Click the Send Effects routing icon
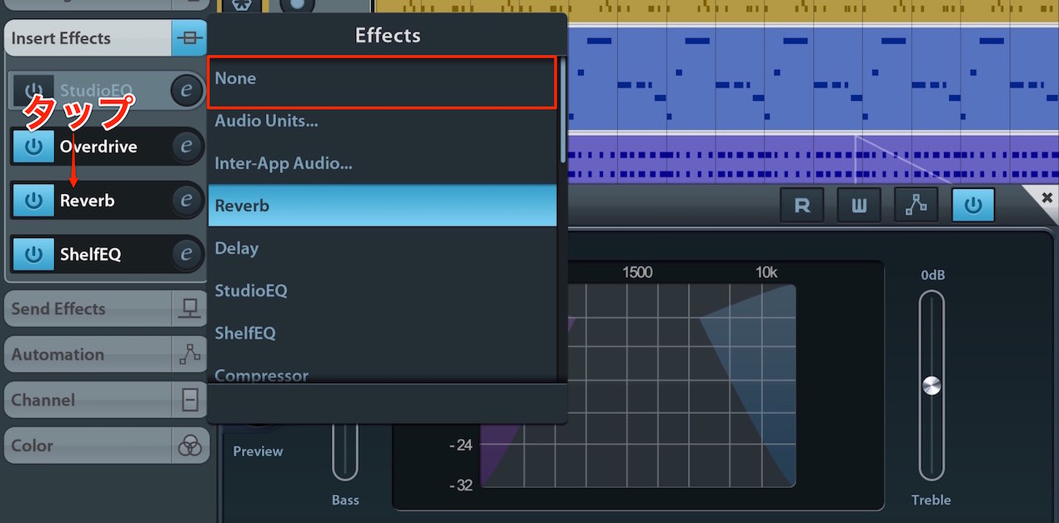The height and width of the screenshot is (523, 1059). click(x=189, y=309)
